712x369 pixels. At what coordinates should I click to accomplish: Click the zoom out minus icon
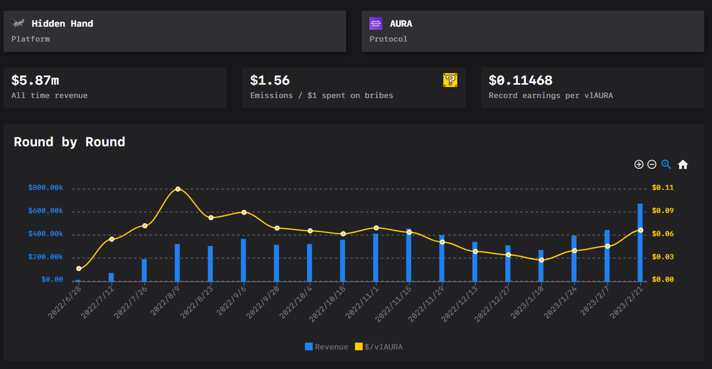(652, 164)
